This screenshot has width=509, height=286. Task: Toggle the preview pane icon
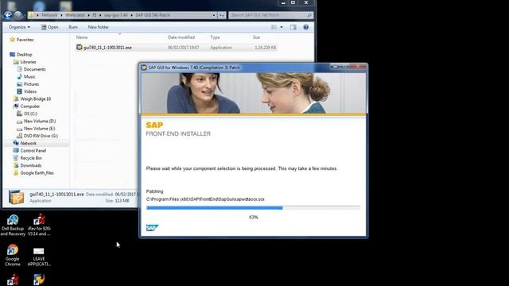(x=293, y=27)
